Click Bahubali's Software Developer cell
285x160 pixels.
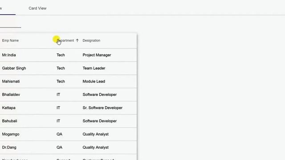click(x=100, y=121)
